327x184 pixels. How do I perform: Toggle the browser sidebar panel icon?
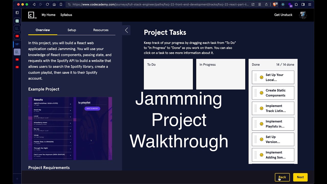(x=303, y=4)
